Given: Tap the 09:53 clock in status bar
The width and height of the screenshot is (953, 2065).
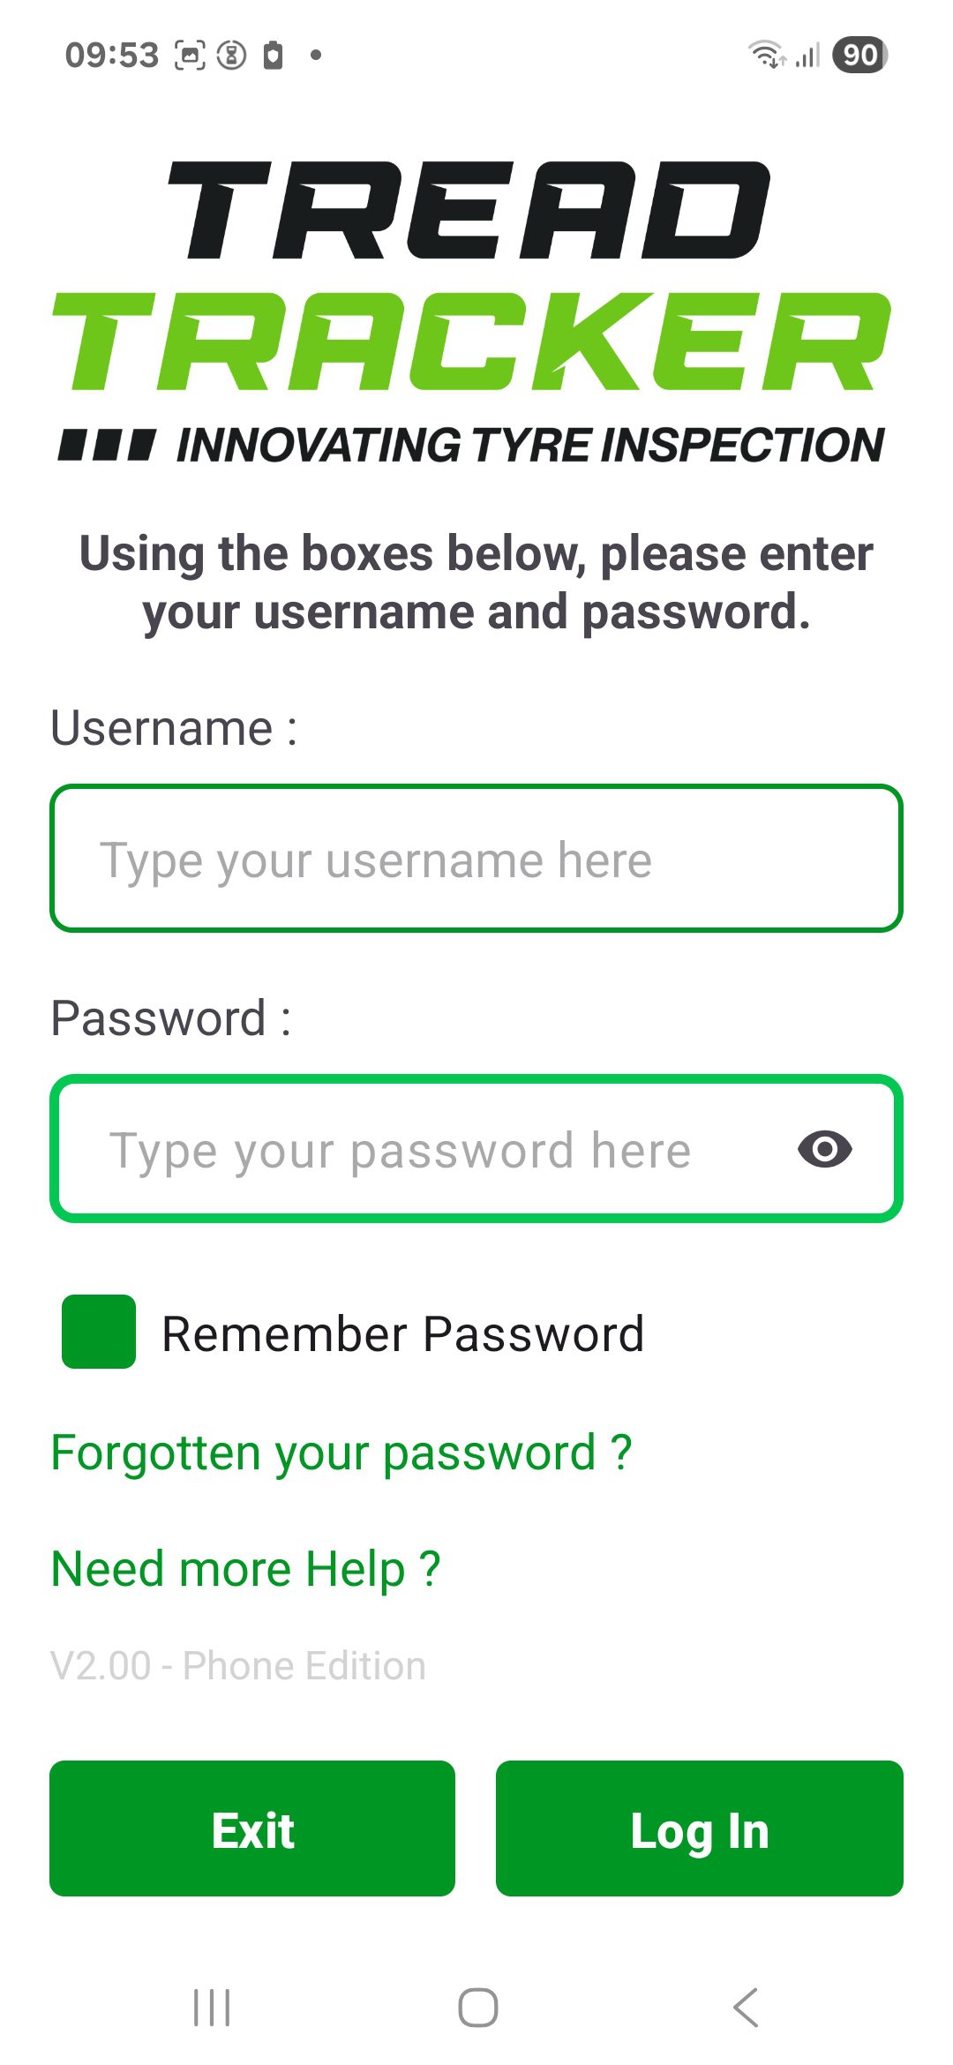Looking at the screenshot, I should tap(112, 55).
